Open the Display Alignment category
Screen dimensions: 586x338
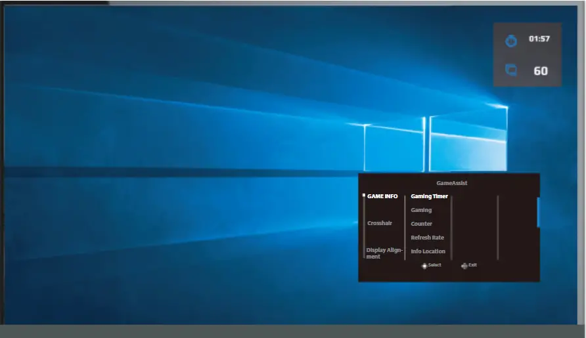[384, 253]
